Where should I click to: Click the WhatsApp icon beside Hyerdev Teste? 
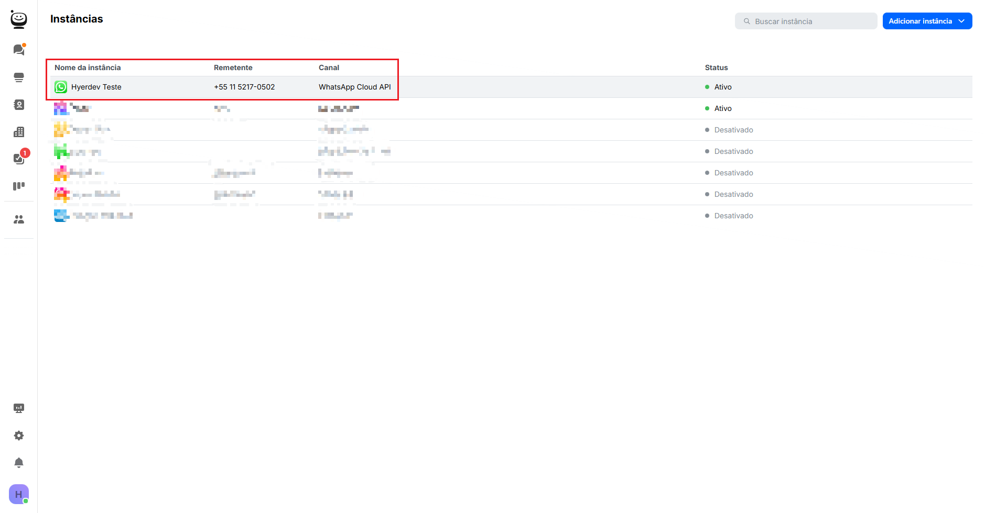(61, 87)
